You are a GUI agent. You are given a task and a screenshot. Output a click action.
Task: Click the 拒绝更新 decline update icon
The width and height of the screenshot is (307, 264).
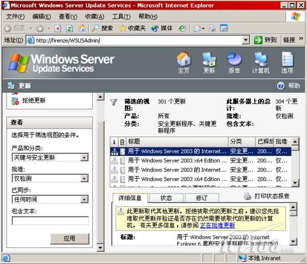click(15, 101)
